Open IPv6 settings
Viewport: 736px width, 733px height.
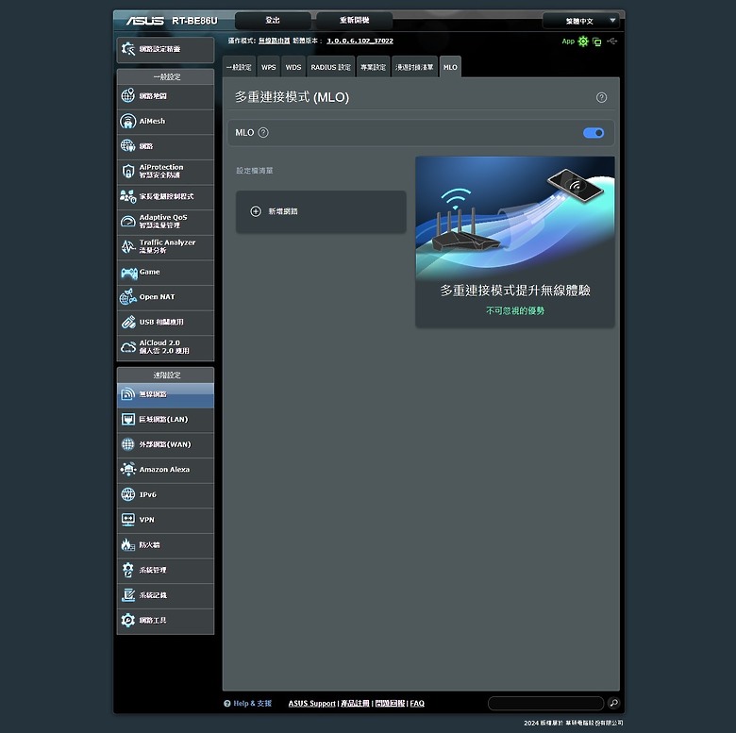165,495
